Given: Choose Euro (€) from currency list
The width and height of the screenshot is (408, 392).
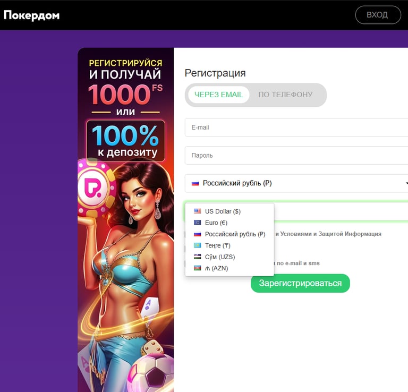Looking at the screenshot, I should (229, 223).
